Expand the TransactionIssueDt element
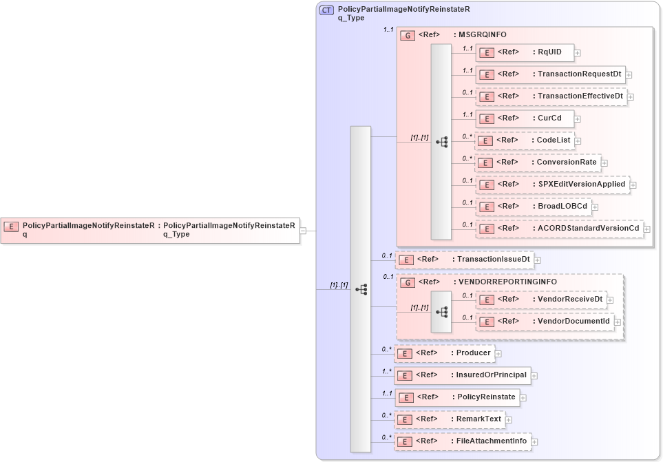This screenshot has width=663, height=462. 536,260
